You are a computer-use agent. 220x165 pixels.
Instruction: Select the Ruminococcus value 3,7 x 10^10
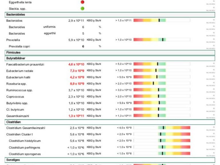tap(76, 90)
